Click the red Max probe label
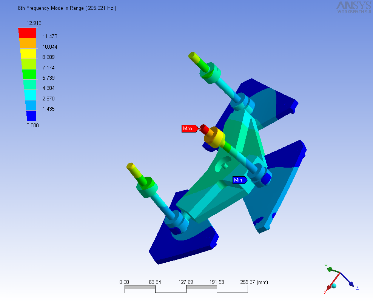Image resolution: width=373 pixels, height=302 pixels. tap(190, 129)
